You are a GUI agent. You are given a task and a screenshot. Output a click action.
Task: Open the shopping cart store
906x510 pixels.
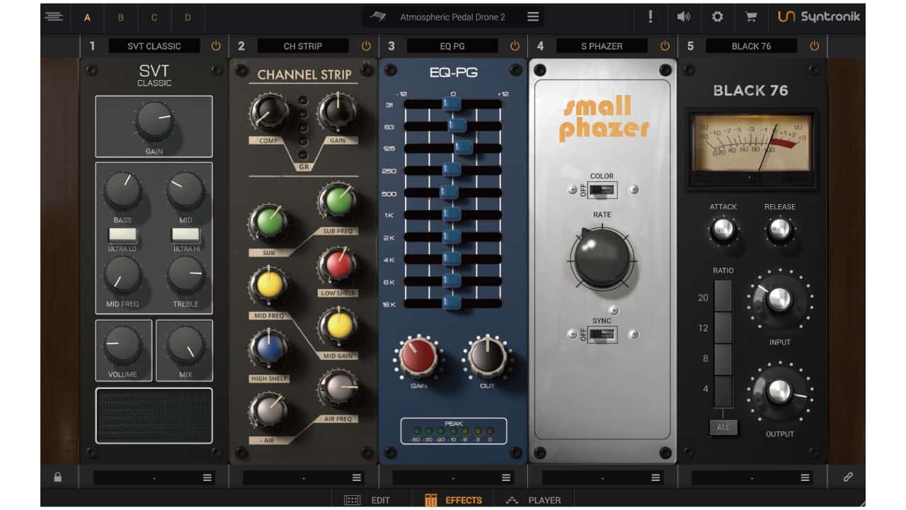coord(751,16)
